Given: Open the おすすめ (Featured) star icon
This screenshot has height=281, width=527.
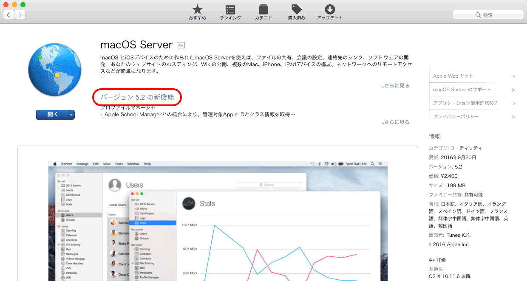Looking at the screenshot, I should tap(197, 10).
